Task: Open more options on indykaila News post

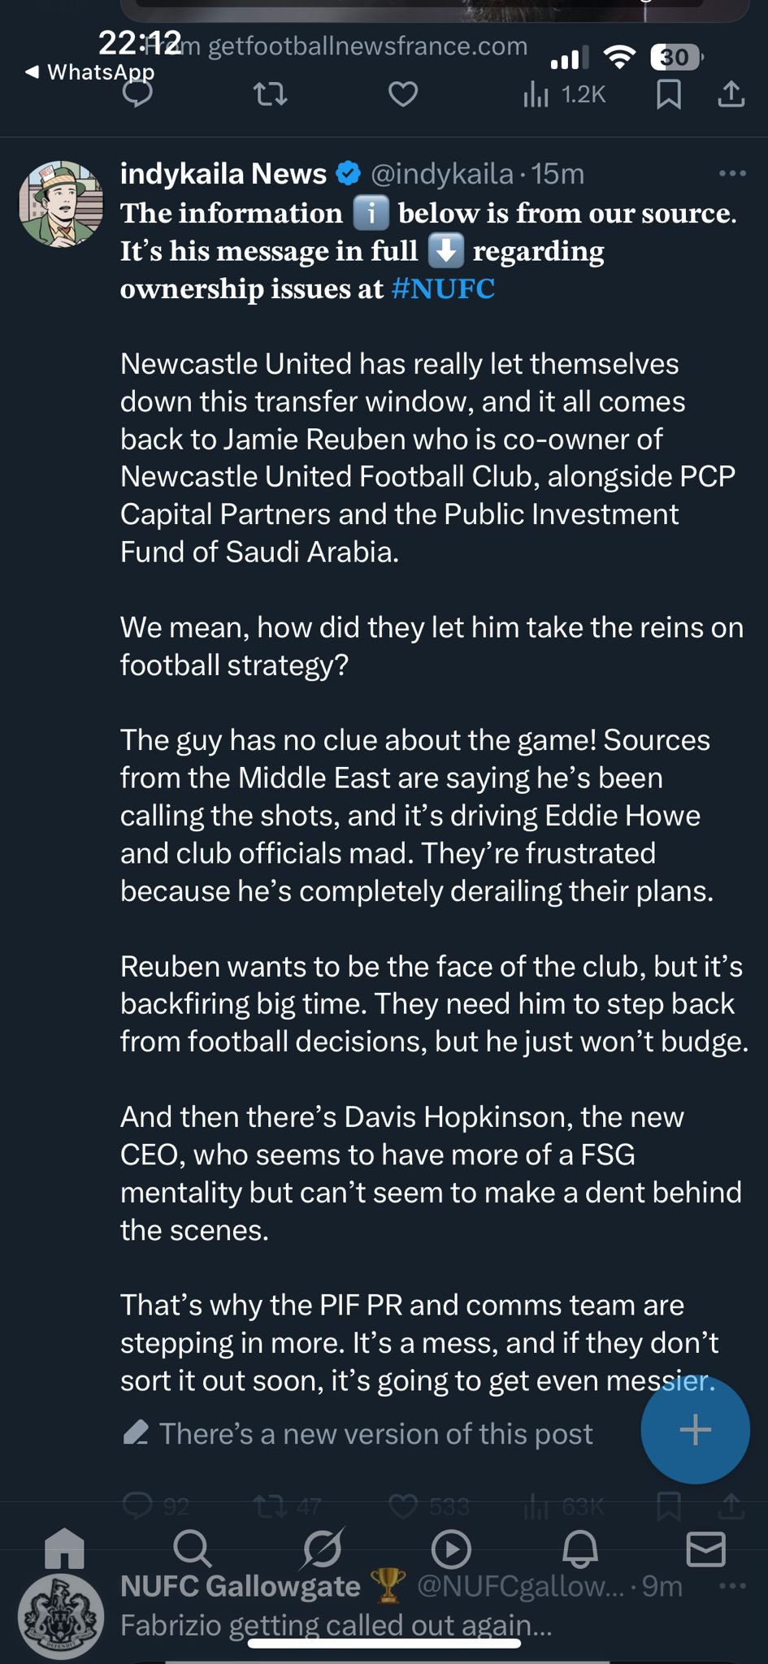Action: click(x=732, y=173)
